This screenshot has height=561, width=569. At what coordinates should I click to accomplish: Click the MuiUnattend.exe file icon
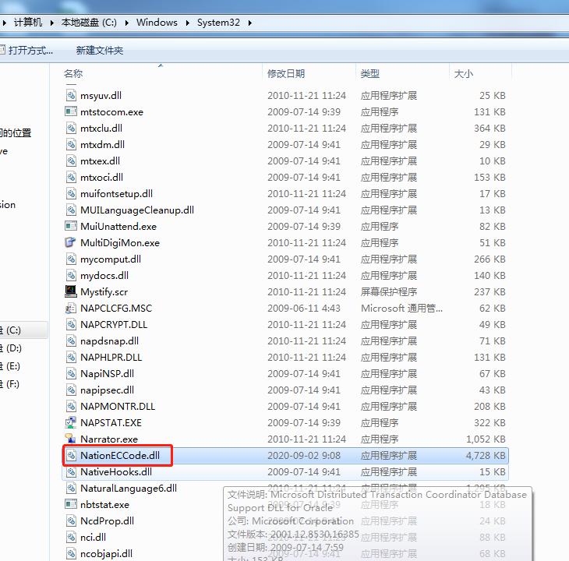[72, 227]
